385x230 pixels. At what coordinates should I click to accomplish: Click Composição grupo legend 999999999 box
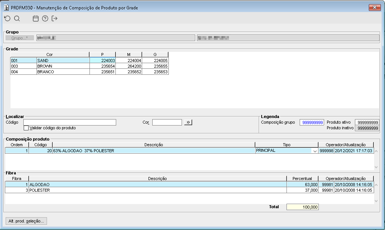click(312, 122)
